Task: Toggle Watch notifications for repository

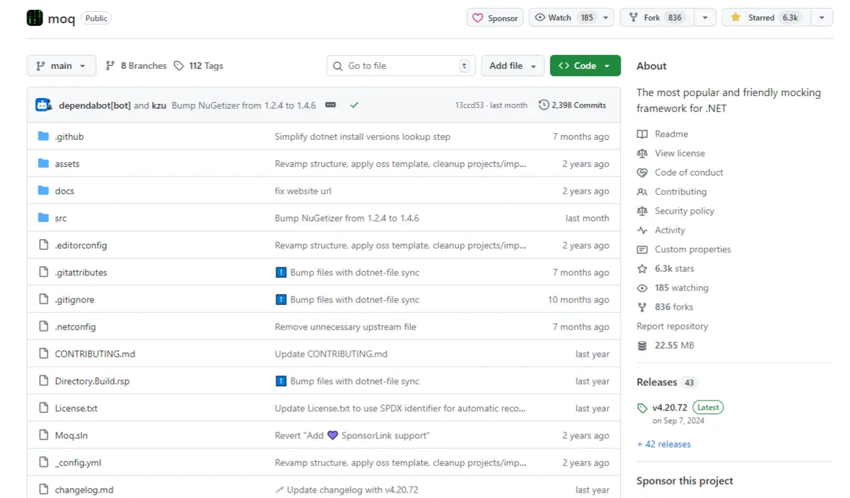Action: tap(571, 18)
